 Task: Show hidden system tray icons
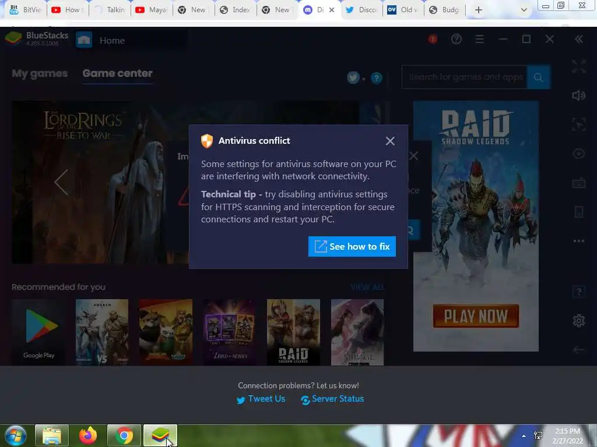524,436
